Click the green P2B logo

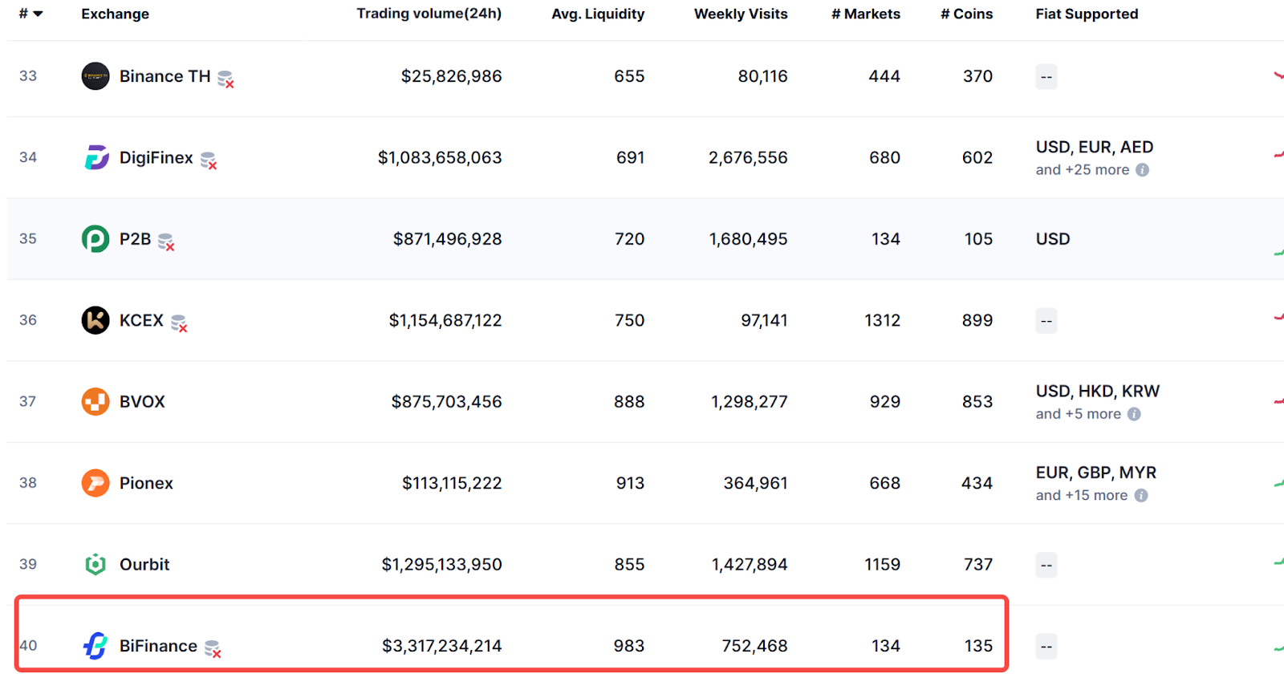tap(95, 239)
